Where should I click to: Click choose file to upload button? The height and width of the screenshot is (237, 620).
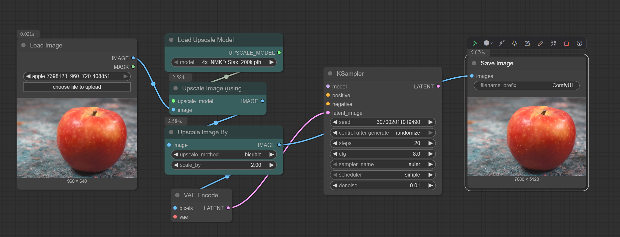[x=77, y=87]
